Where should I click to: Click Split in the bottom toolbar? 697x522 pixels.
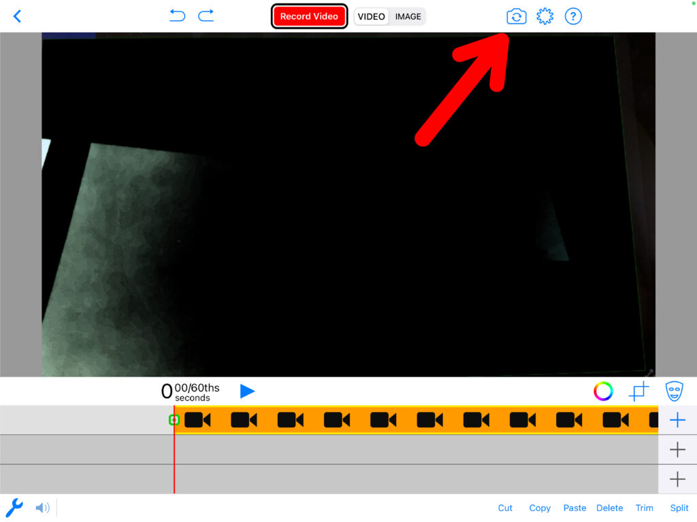click(679, 508)
